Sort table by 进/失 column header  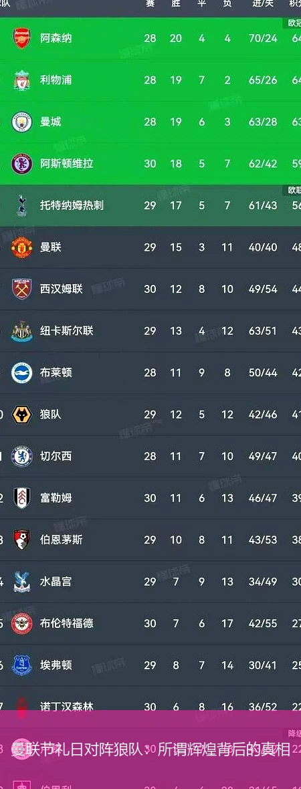pos(263,4)
